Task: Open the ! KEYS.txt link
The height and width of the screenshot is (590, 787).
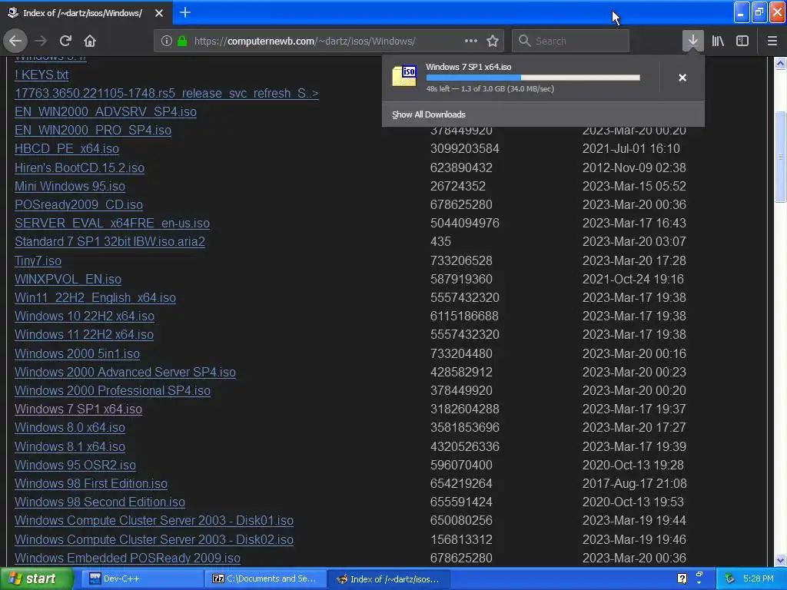Action: point(42,75)
